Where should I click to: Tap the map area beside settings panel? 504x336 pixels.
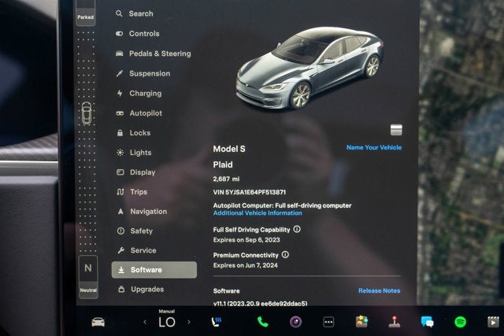(x=461, y=151)
